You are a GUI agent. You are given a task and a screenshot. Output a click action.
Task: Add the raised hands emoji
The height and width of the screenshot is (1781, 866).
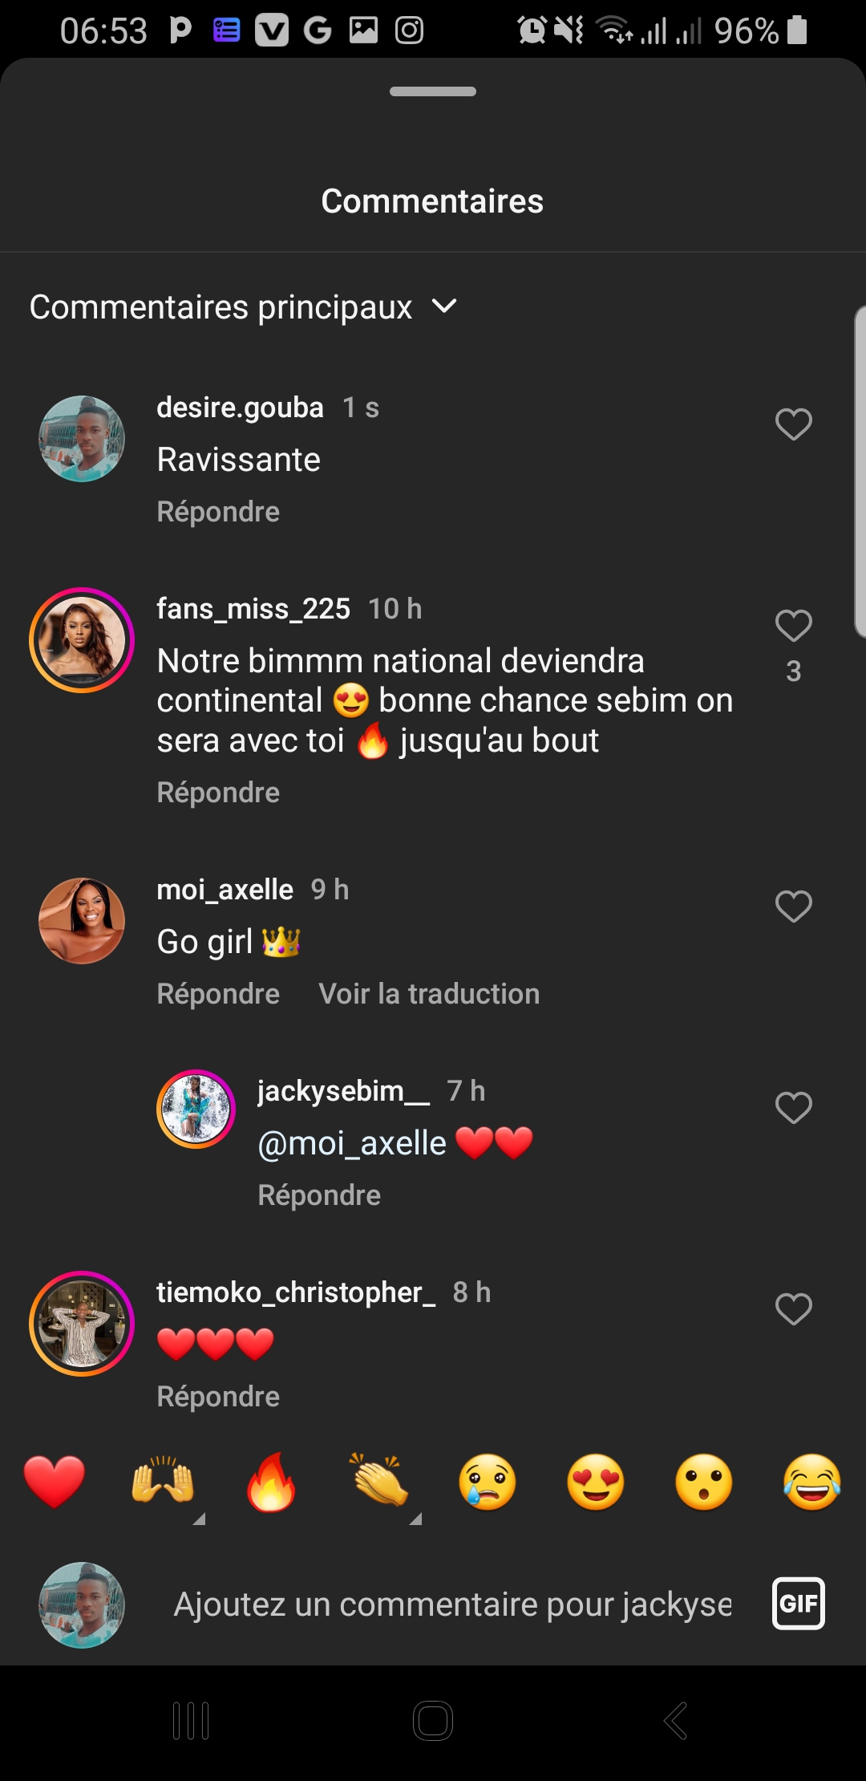click(163, 1481)
